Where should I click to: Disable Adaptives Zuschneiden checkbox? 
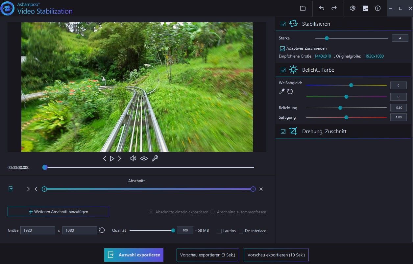pos(282,48)
